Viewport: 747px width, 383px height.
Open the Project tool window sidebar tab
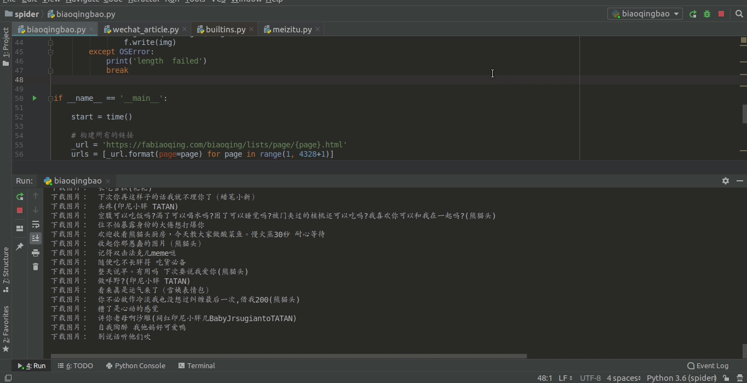(x=6, y=47)
